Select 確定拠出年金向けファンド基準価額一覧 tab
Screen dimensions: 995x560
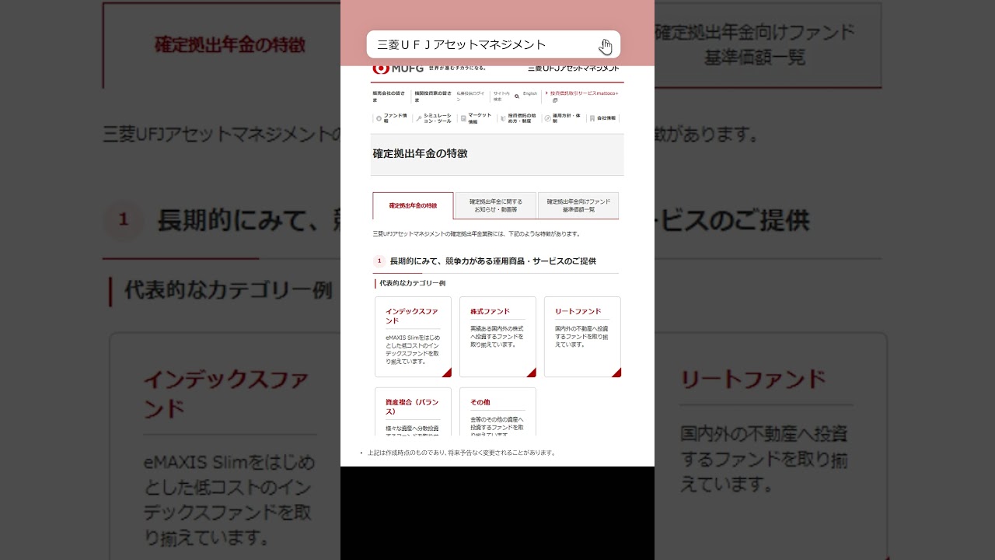click(x=578, y=206)
